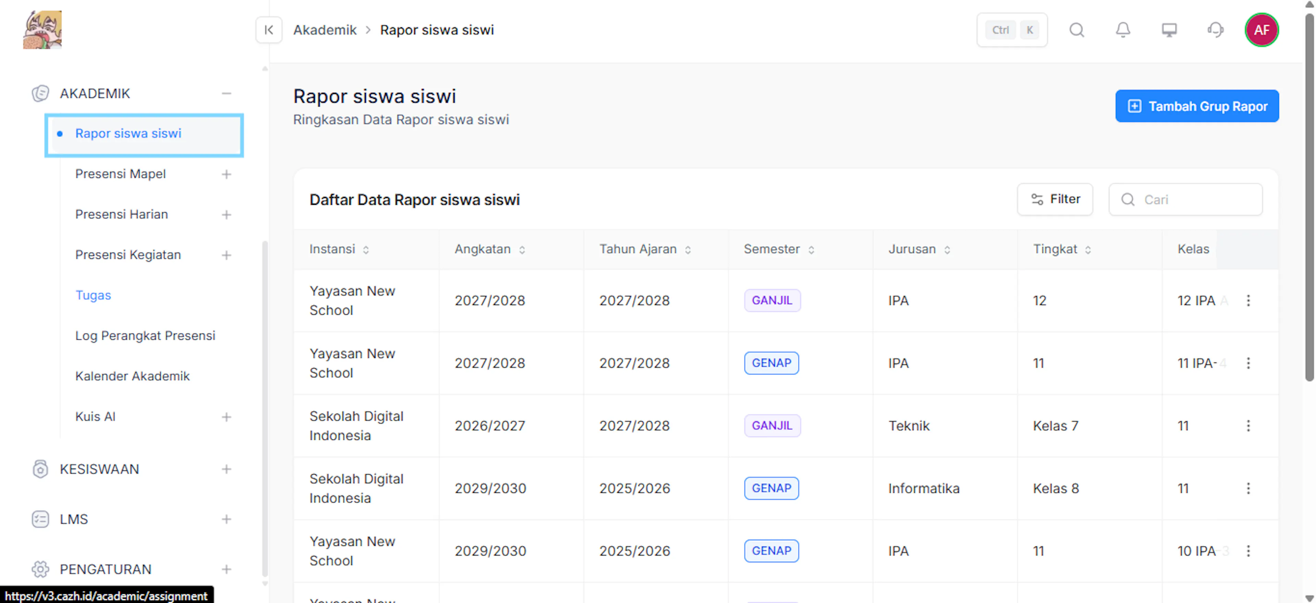Click Kelas column header
The width and height of the screenshot is (1316, 603).
tap(1193, 249)
